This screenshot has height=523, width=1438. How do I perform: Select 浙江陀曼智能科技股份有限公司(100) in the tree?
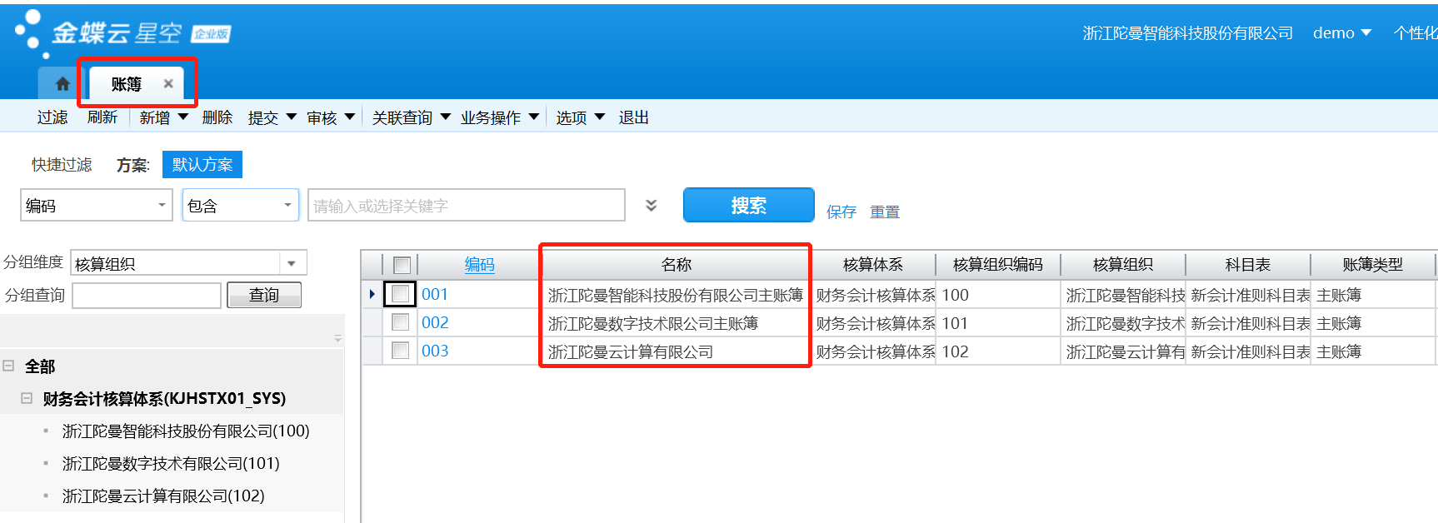[x=186, y=431]
